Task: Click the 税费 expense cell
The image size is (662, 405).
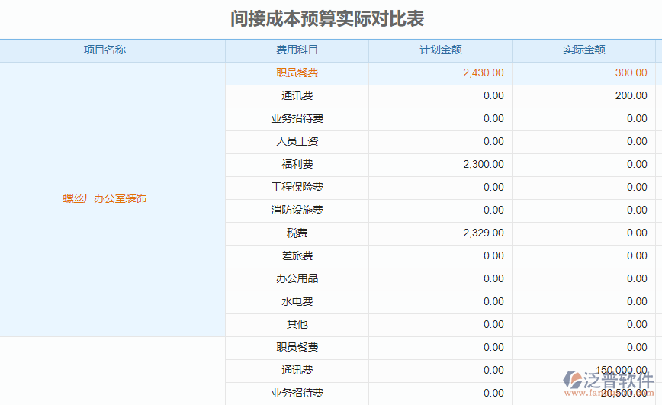Action: (x=297, y=233)
